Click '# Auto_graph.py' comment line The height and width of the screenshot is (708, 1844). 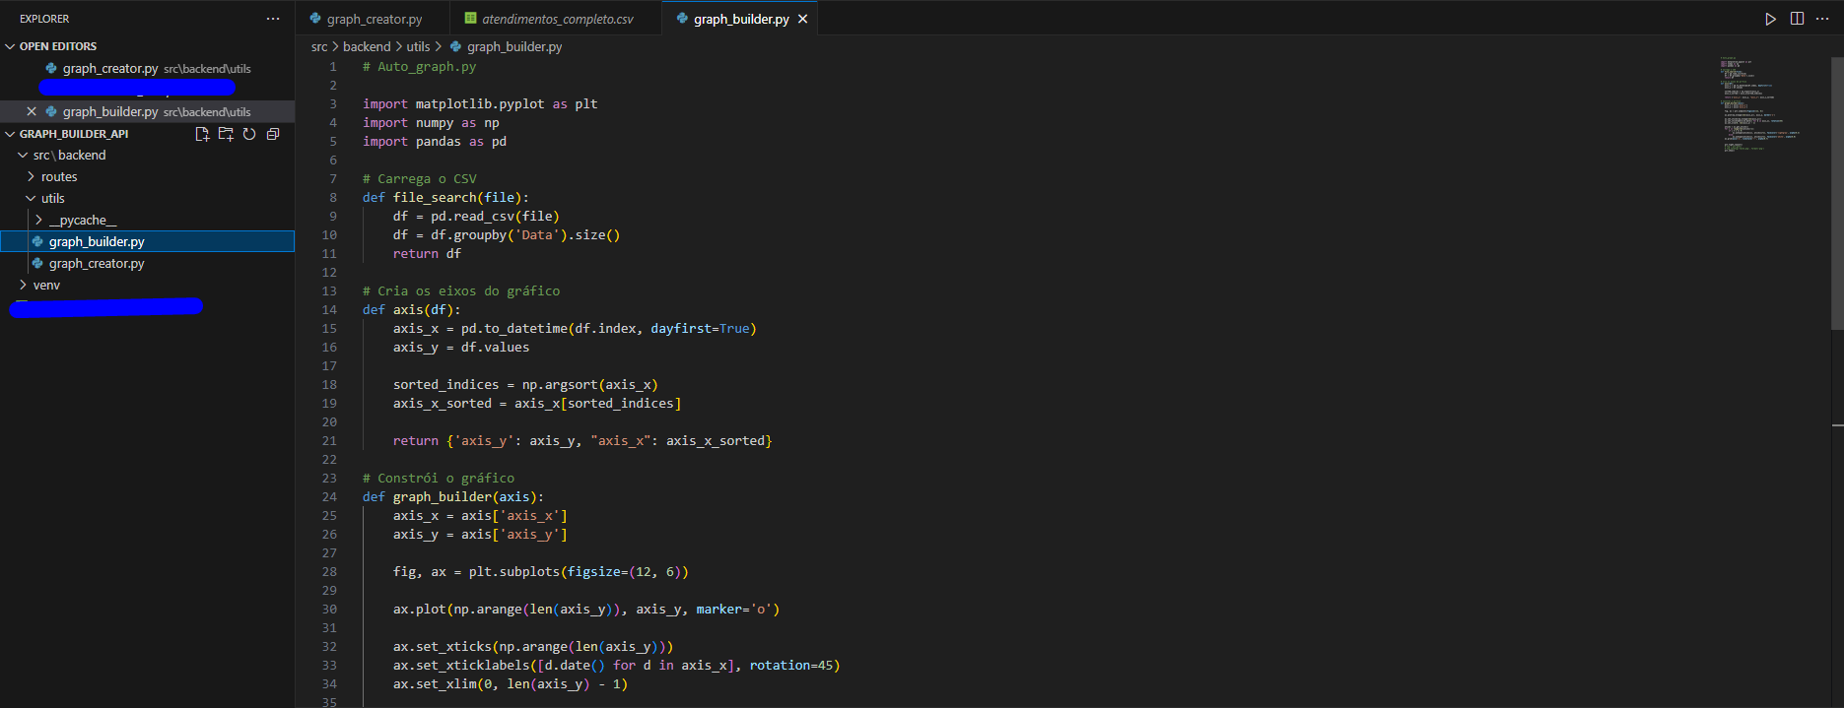[419, 66]
